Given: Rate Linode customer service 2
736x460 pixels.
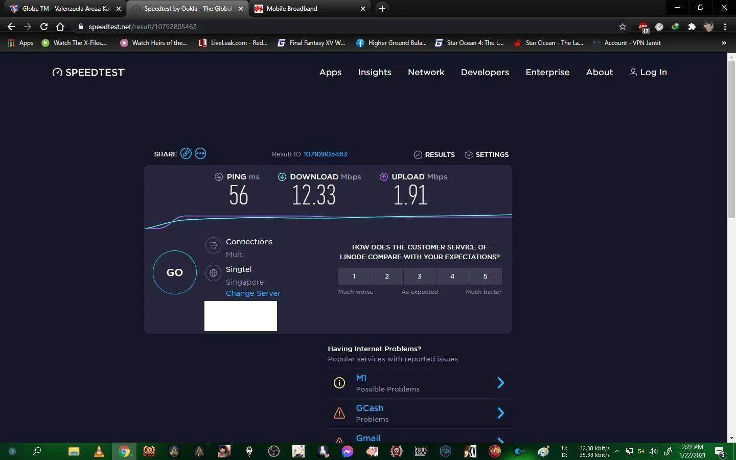Looking at the screenshot, I should pos(387,276).
